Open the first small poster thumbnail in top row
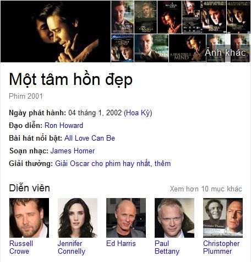Screen dimensions: 251x262 [122, 17]
